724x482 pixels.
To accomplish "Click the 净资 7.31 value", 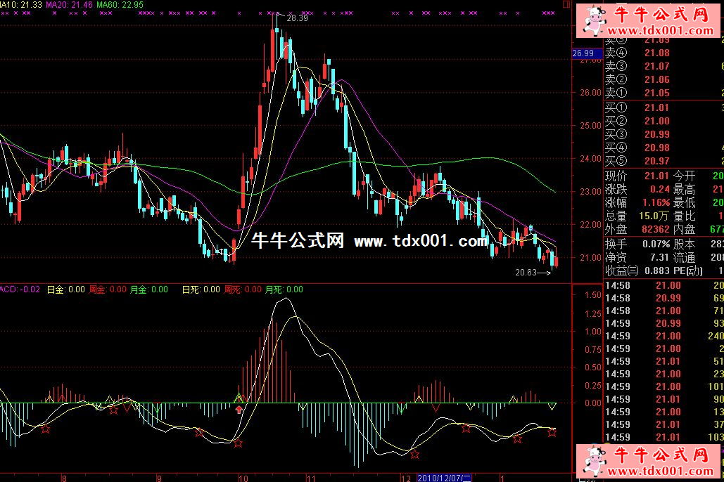I will 659,257.
